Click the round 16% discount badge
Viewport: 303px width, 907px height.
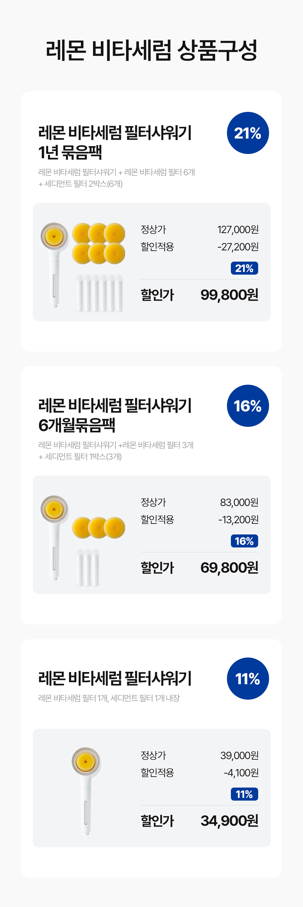coord(248,406)
